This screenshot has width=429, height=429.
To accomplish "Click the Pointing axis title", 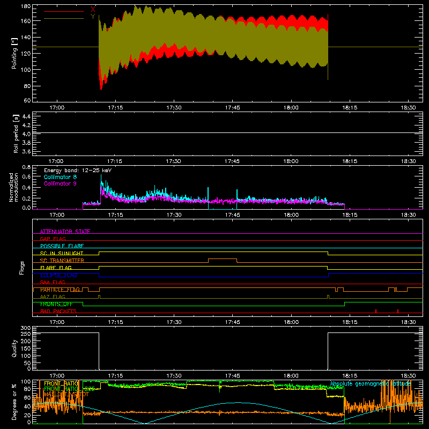I will click(x=14, y=53).
